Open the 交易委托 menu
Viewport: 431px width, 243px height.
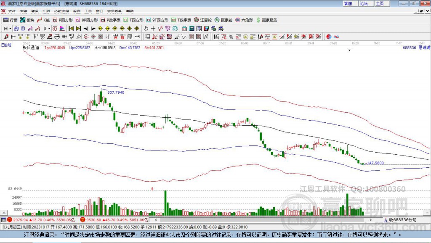[114, 11]
